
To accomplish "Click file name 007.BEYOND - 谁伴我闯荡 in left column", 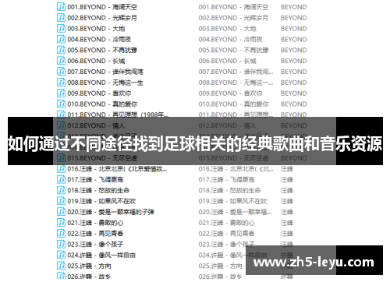I will 105,72.
